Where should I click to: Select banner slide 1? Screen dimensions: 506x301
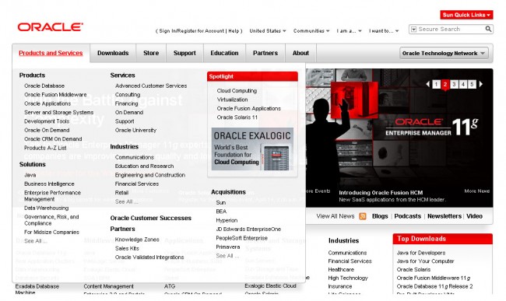point(436,85)
